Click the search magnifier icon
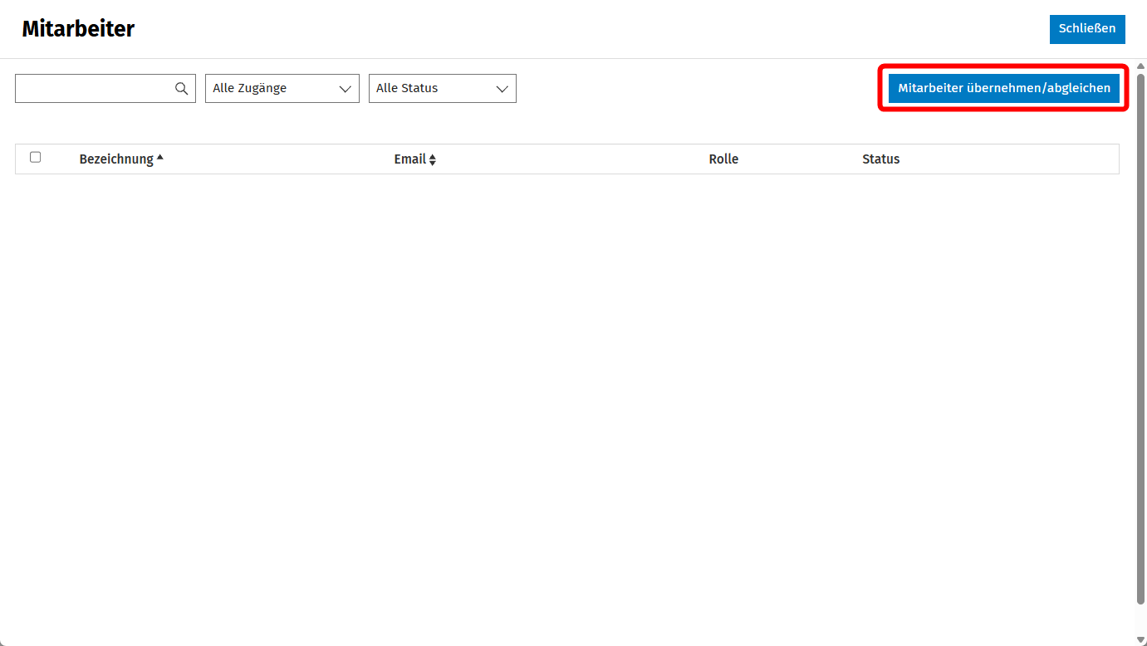This screenshot has width=1147, height=646. 181,89
